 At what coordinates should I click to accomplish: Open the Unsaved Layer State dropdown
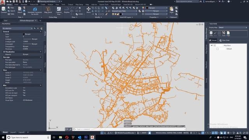tap(124, 11)
